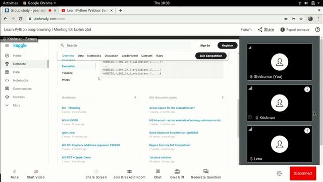Start Video camera button
This screenshot has height=182, width=323.
[x=36, y=174]
